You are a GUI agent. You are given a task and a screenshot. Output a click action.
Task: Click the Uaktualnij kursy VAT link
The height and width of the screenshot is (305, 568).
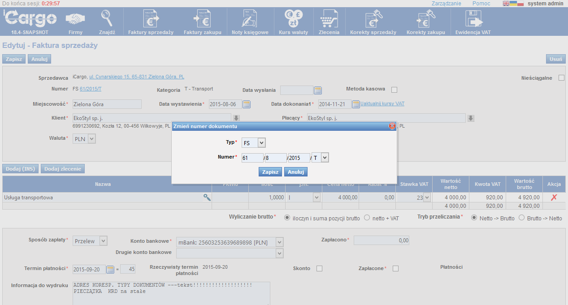(x=382, y=103)
